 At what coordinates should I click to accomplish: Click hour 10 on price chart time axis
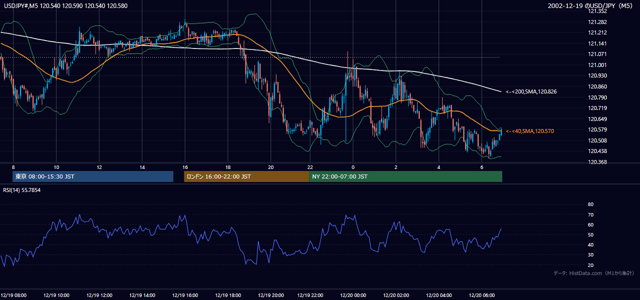pyautogui.click(x=57, y=167)
